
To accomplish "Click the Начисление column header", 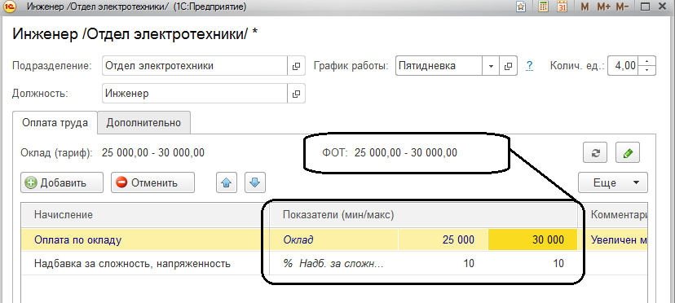I will click(x=145, y=215).
